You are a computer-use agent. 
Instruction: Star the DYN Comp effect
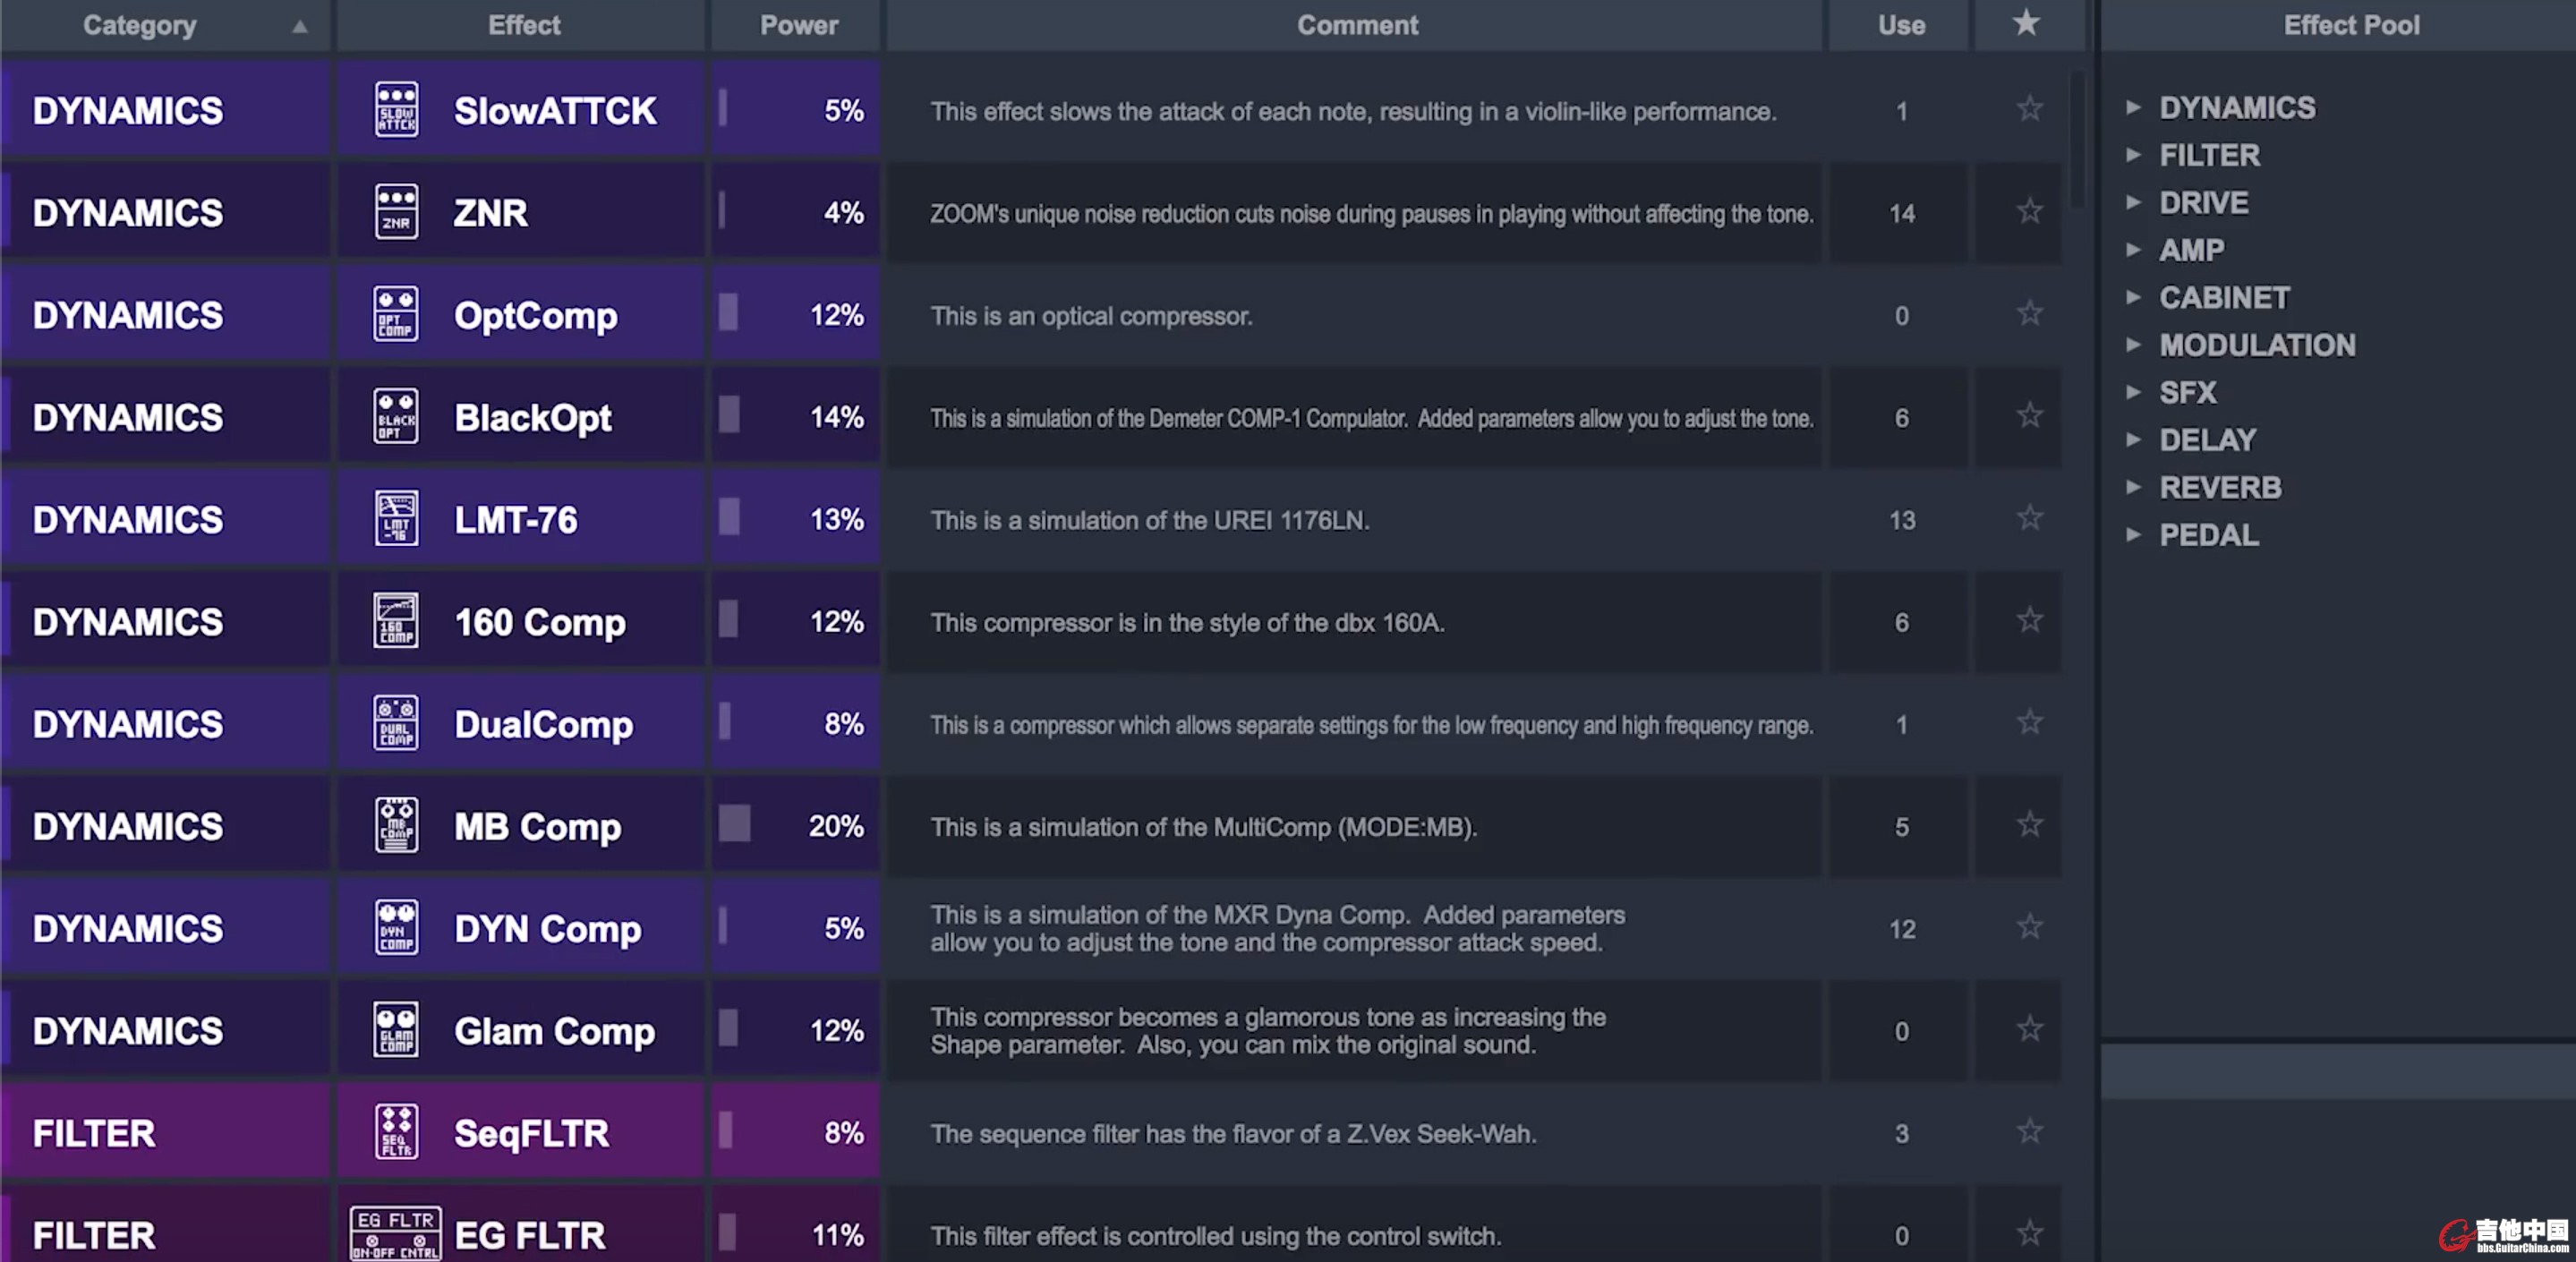(2029, 928)
